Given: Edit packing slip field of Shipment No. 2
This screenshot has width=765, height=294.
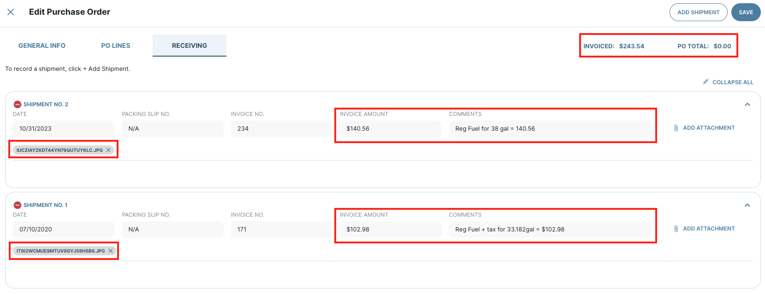Looking at the screenshot, I should (172, 129).
